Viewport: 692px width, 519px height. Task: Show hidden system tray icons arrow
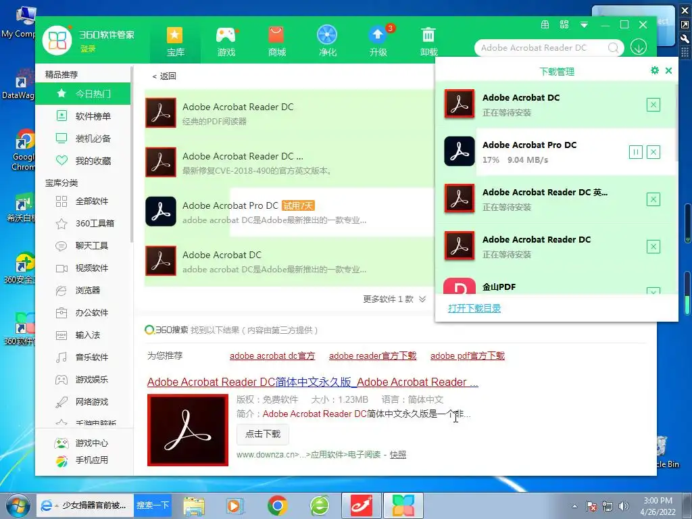[574, 507]
